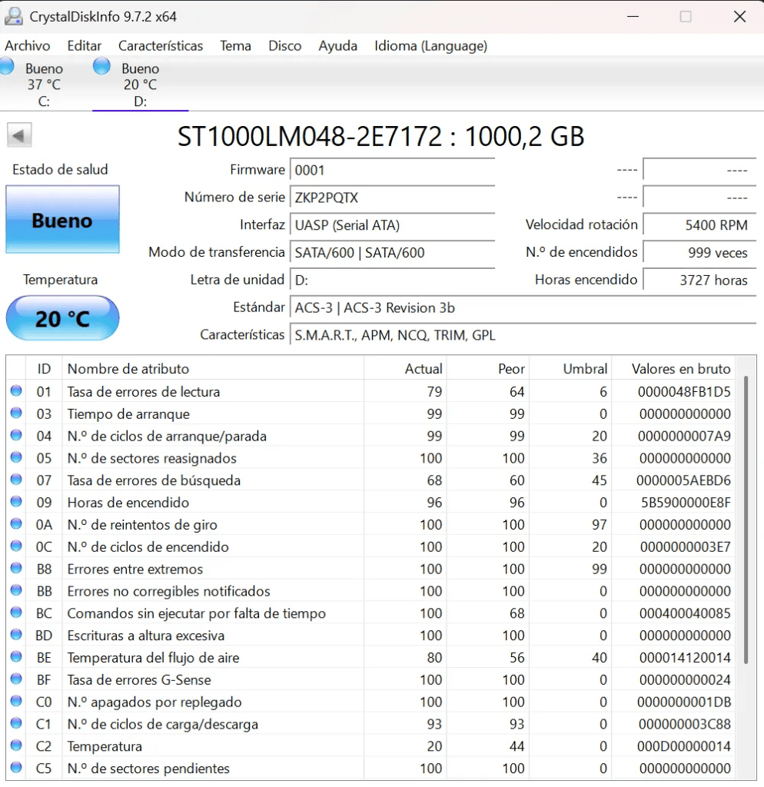Viewport: 764px width, 787px height.
Task: Click the Firmware field showing 0001
Action: [392, 170]
